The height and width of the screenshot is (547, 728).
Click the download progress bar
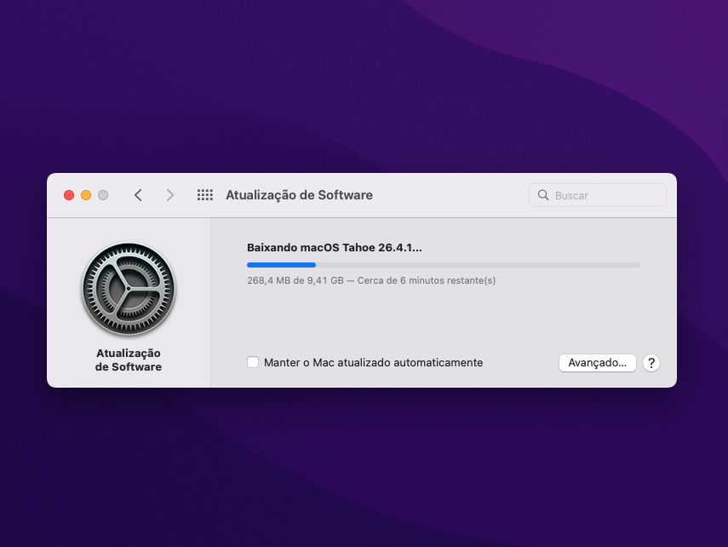[x=444, y=265]
